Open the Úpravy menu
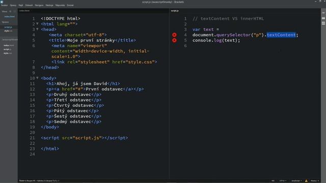The height and width of the screenshot is (183, 326). pyautogui.click(x=13, y=6)
